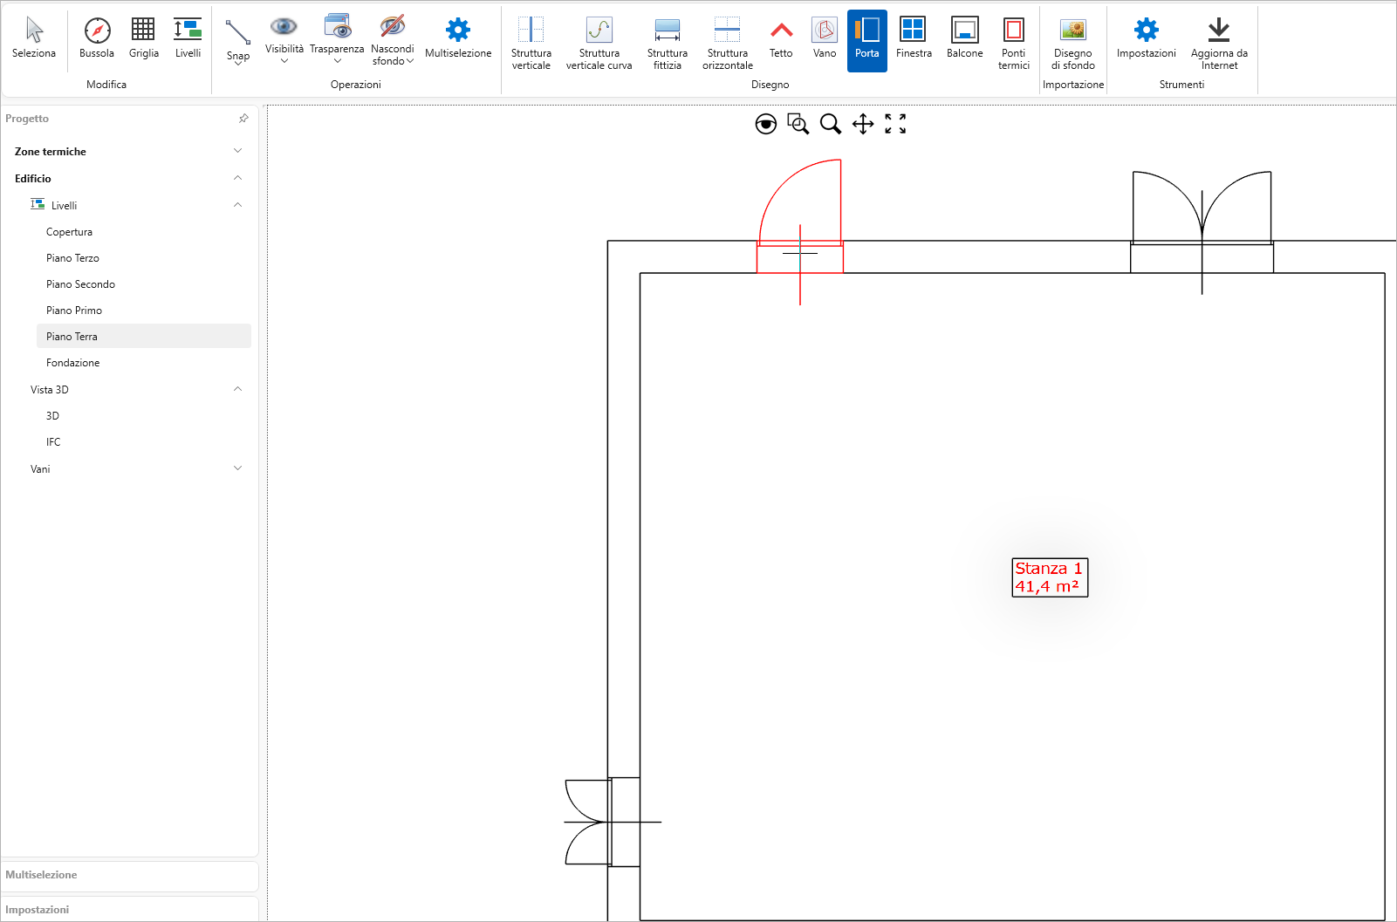1397x922 pixels.
Task: Open the Multiselezione panel at bottom left
Action: pos(41,875)
